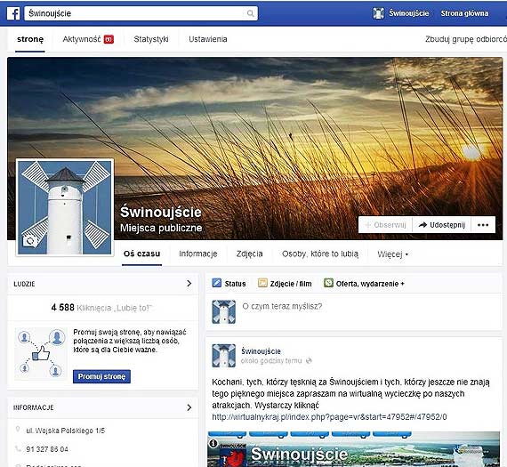The width and height of the screenshot is (507, 467).
Task: Click the post author avatar thumbnail
Action: 224,356
